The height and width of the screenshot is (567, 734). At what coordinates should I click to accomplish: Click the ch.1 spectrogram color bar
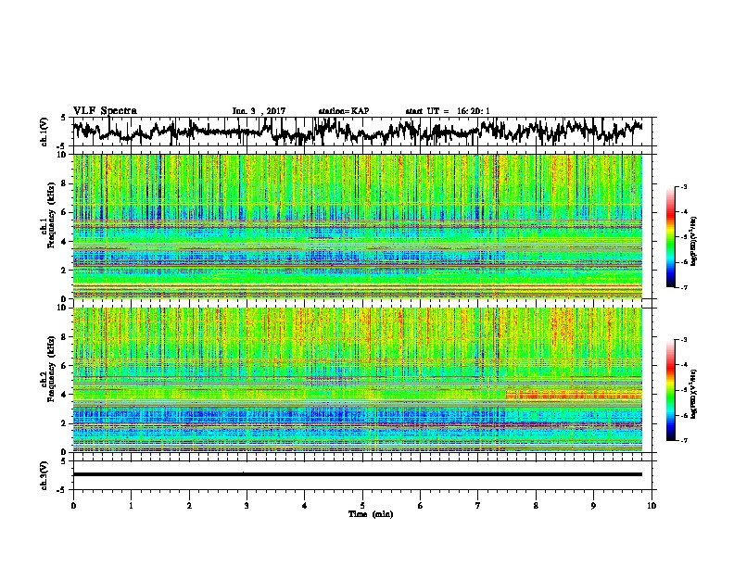click(x=670, y=237)
